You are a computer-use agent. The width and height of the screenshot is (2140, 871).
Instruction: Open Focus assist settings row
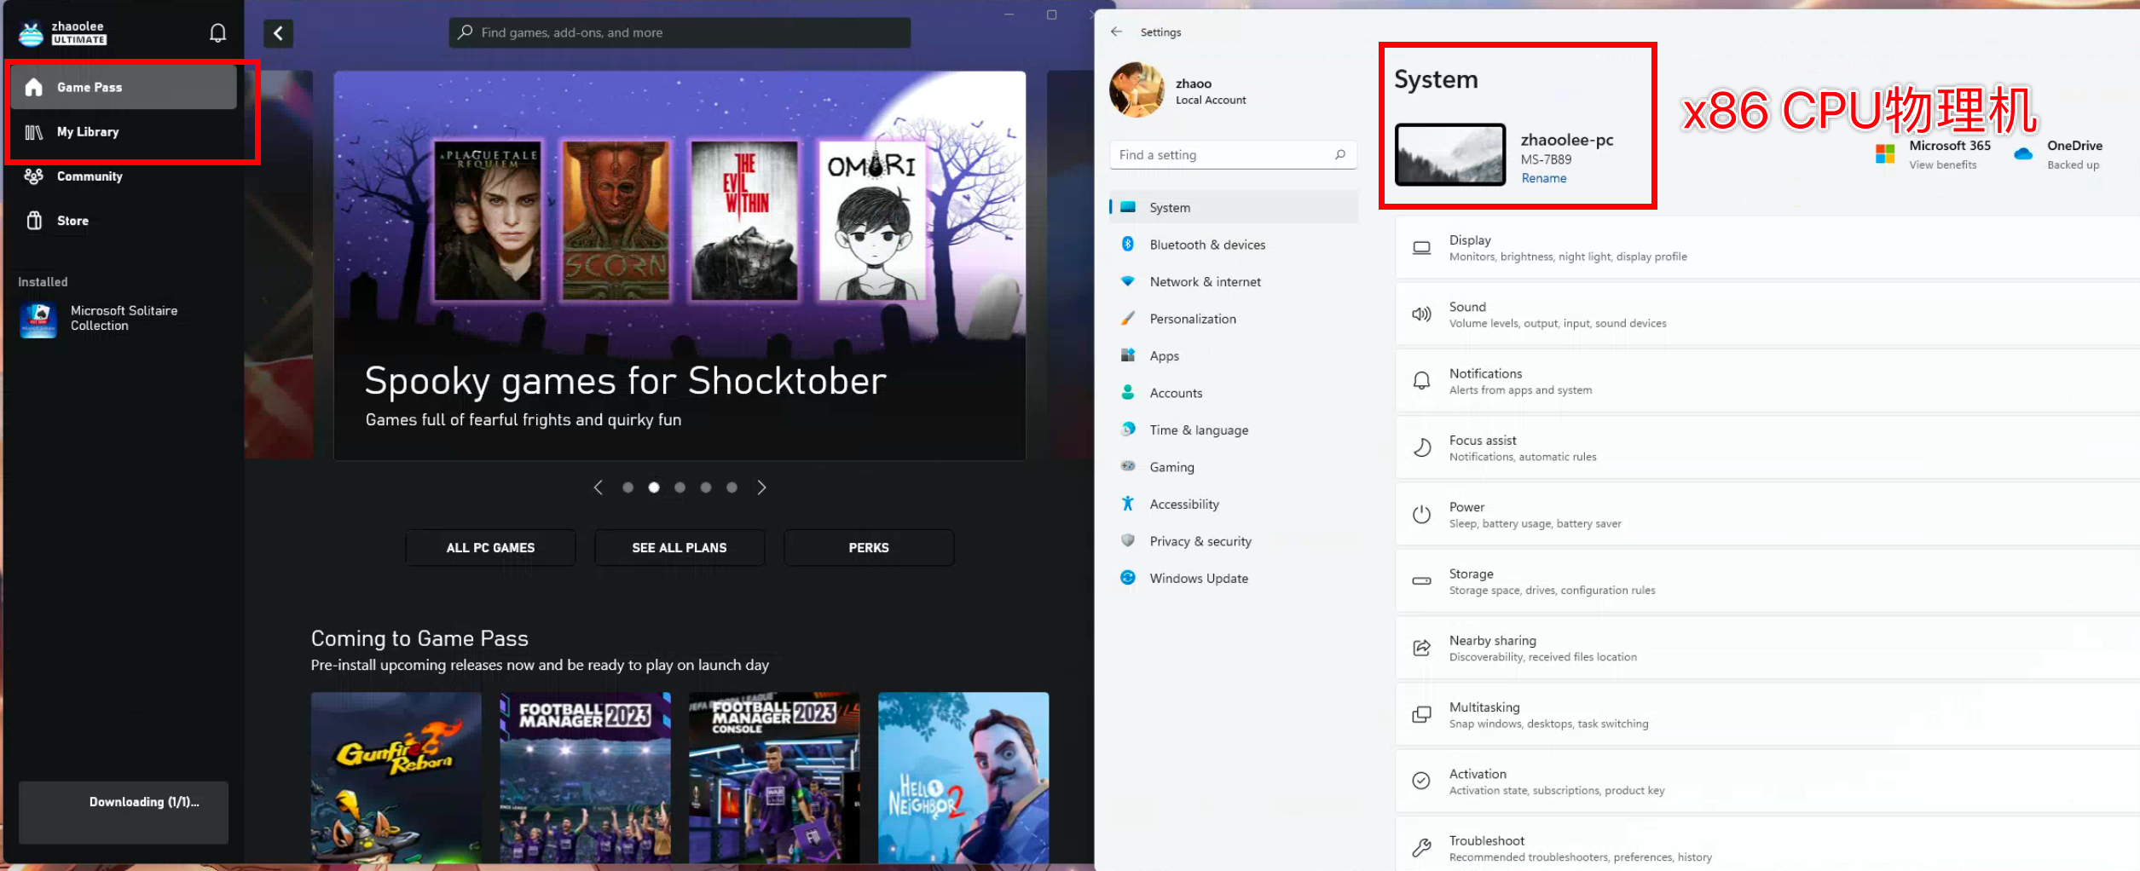pos(1767,448)
